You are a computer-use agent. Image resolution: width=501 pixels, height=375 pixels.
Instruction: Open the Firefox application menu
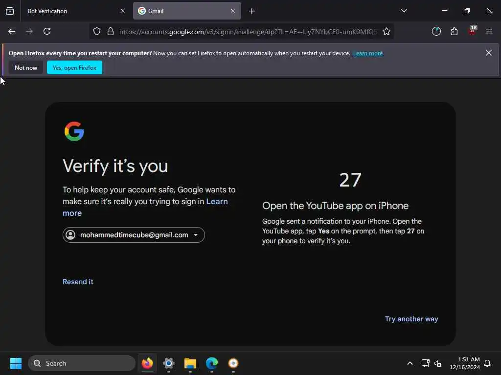pos(489,31)
